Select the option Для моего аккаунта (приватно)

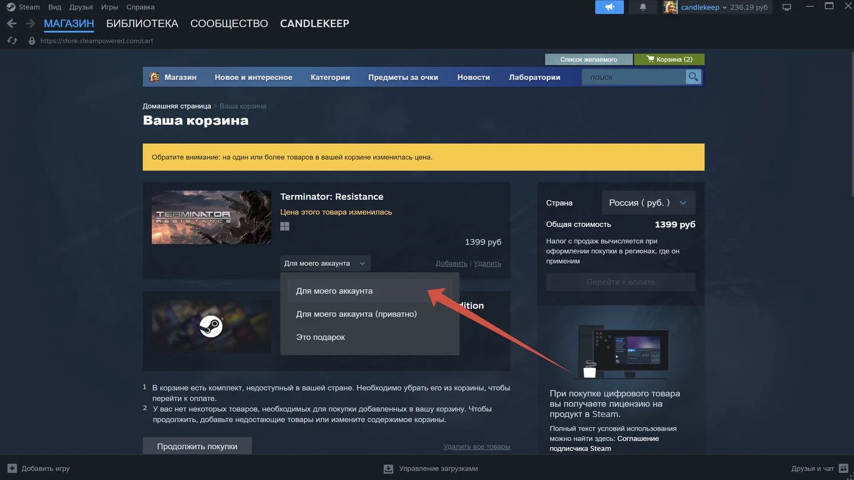click(x=369, y=314)
